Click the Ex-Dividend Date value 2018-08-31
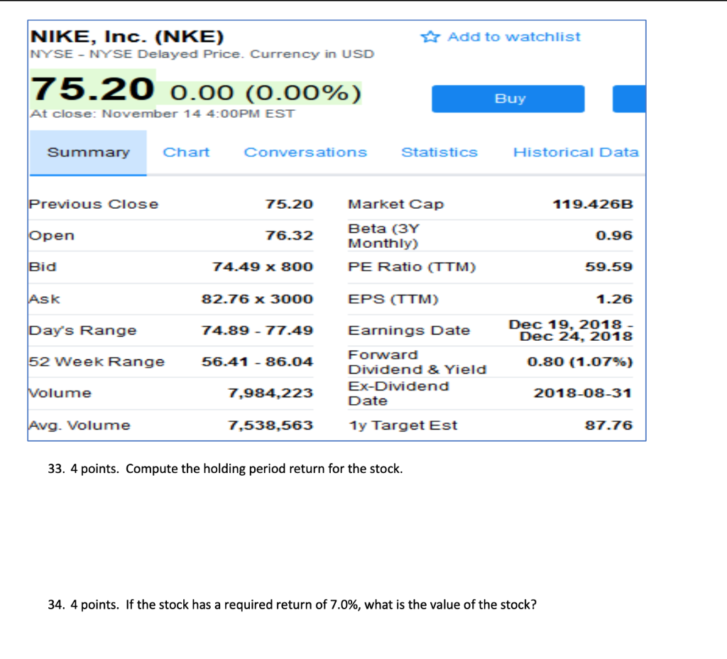Viewport: 727px width, 659px height. tap(583, 393)
